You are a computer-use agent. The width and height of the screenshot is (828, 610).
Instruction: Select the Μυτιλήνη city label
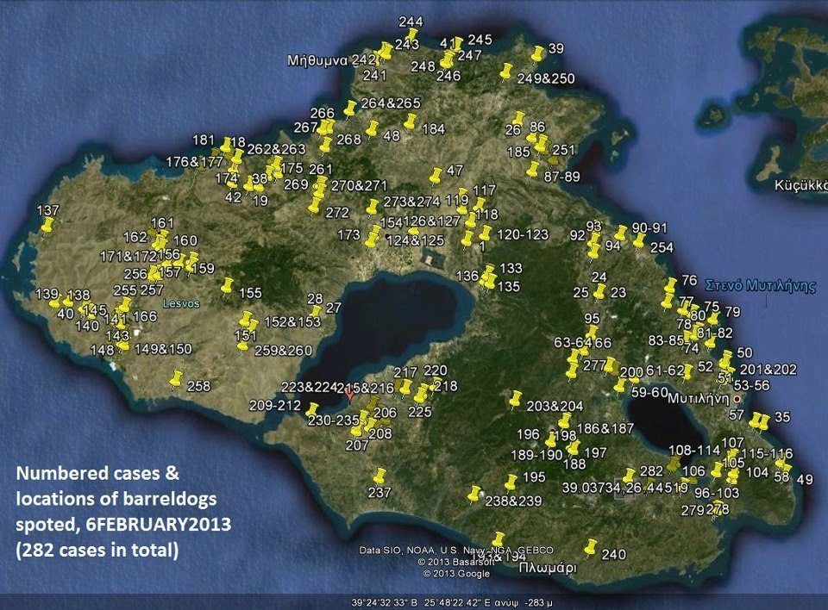[x=699, y=400]
